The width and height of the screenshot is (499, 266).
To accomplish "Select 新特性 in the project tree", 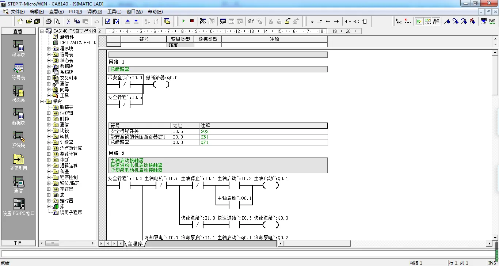I will 67,37.
